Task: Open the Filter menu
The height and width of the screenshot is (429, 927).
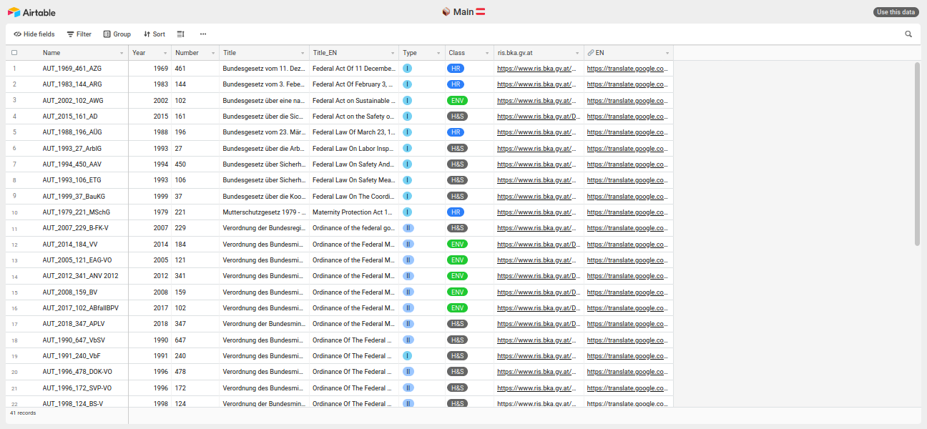Action: click(x=79, y=34)
